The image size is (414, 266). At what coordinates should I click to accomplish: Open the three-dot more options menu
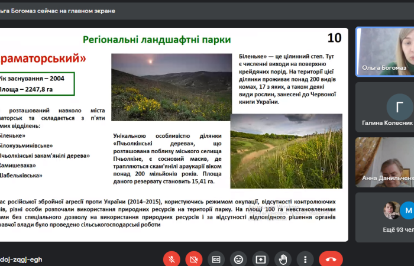(x=305, y=259)
